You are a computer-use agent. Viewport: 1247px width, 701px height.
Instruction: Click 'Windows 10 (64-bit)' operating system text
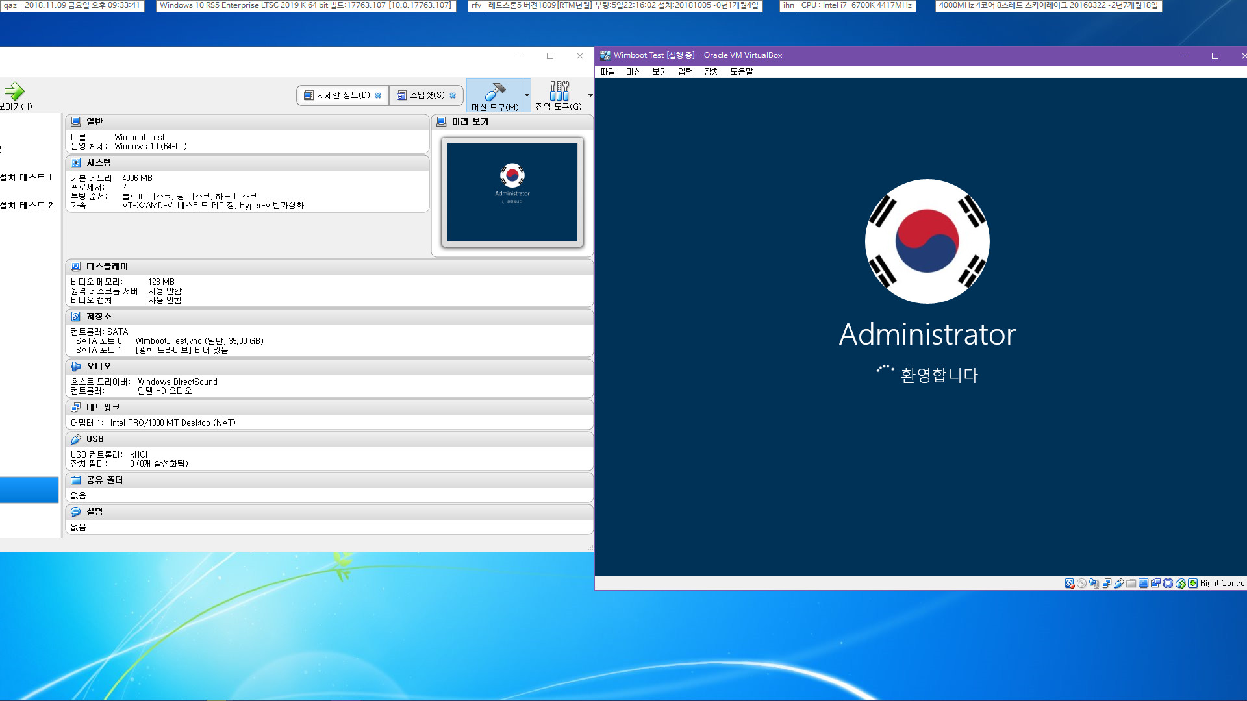pos(151,146)
